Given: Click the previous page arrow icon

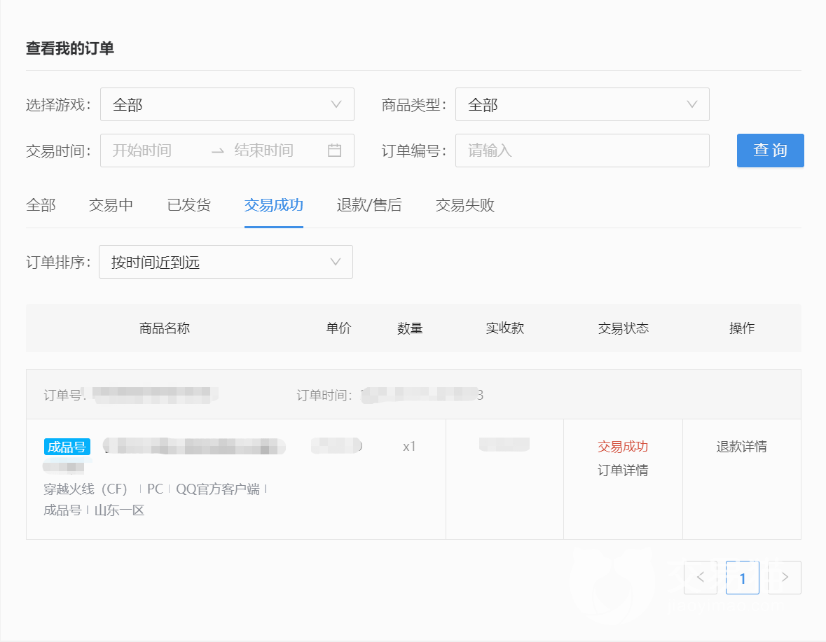Looking at the screenshot, I should (x=701, y=578).
